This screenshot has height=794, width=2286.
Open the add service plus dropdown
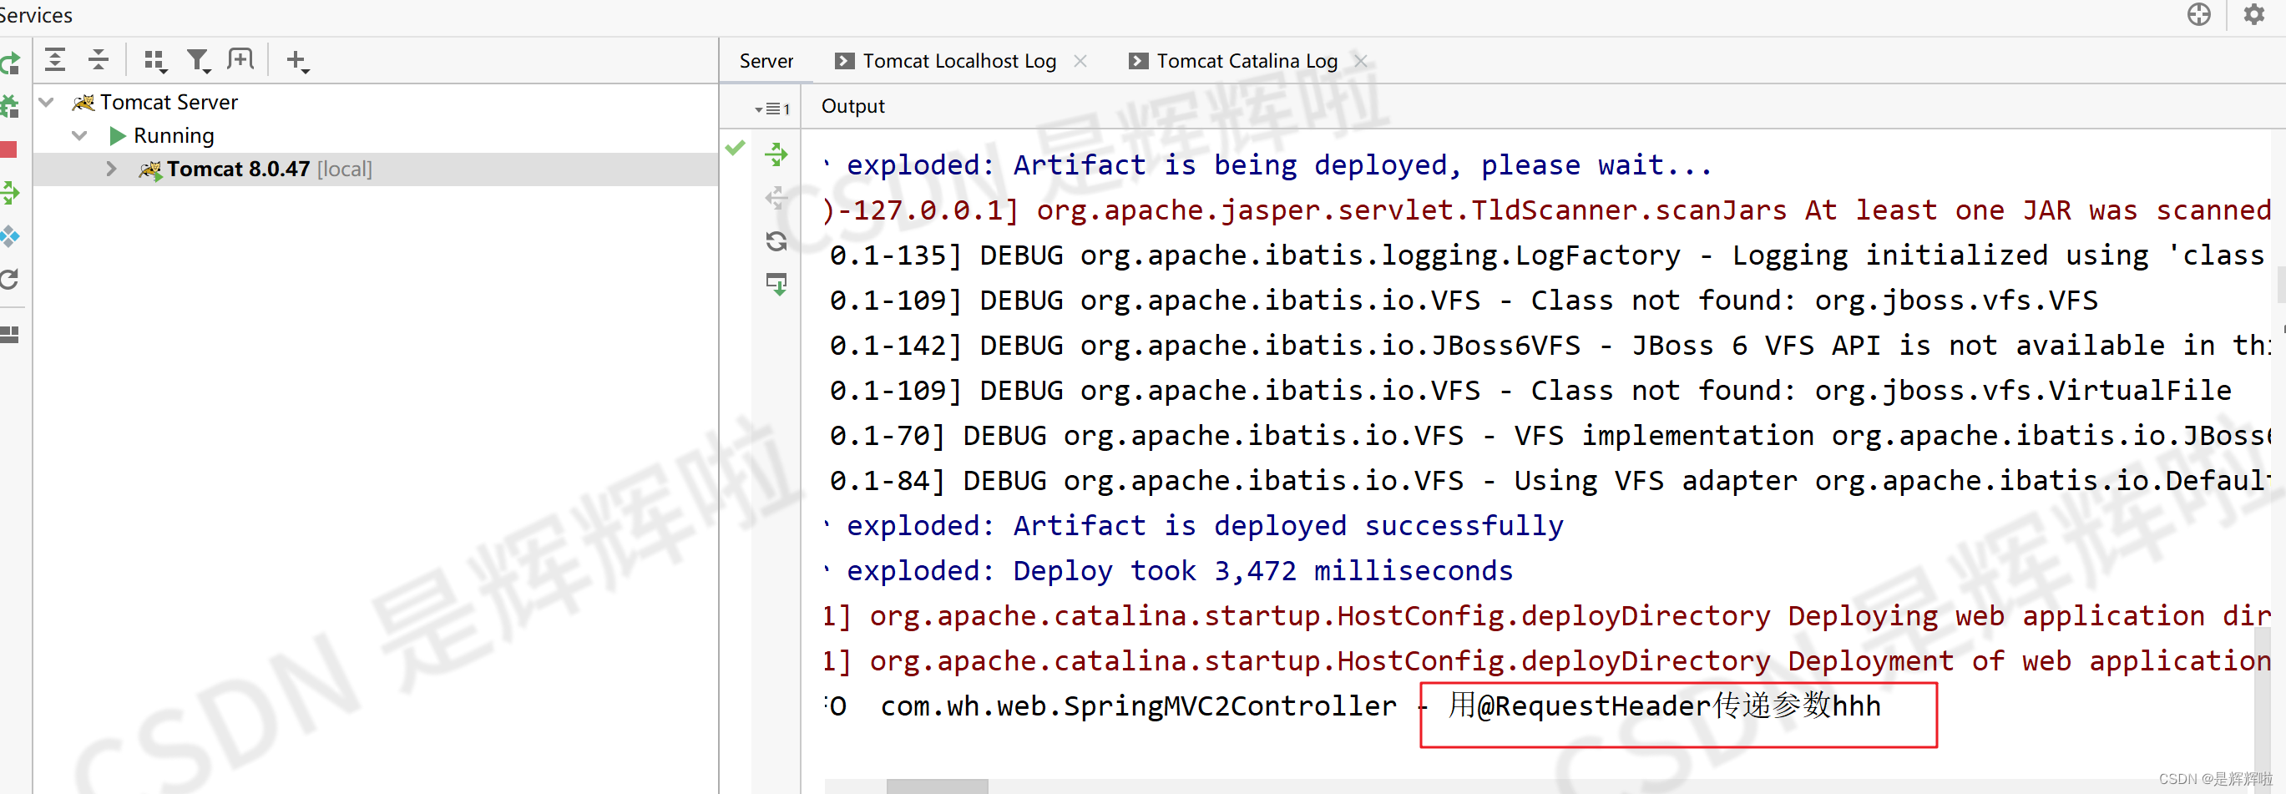296,59
